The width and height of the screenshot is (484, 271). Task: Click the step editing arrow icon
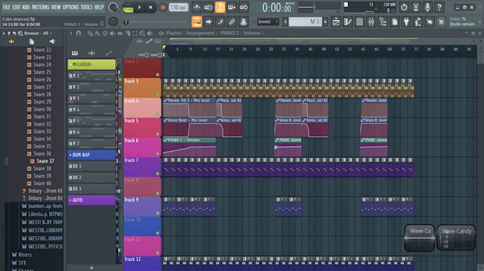[x=209, y=22]
